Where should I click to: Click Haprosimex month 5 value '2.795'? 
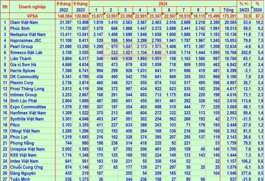[157, 41]
